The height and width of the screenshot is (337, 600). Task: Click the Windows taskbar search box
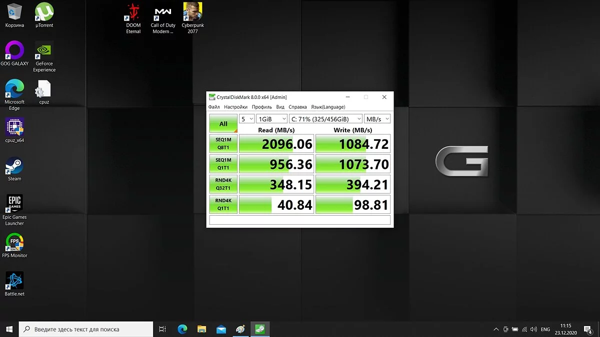pyautogui.click(x=86, y=329)
